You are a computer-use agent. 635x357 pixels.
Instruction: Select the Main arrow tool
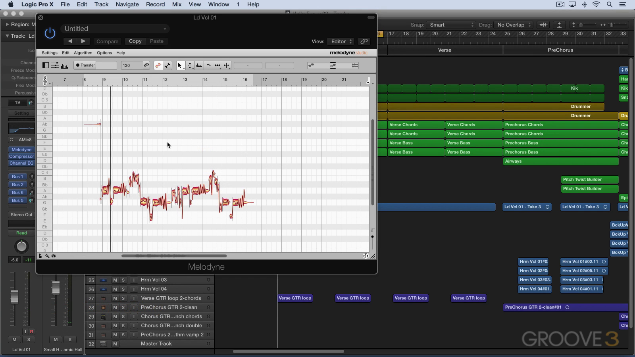pos(180,65)
